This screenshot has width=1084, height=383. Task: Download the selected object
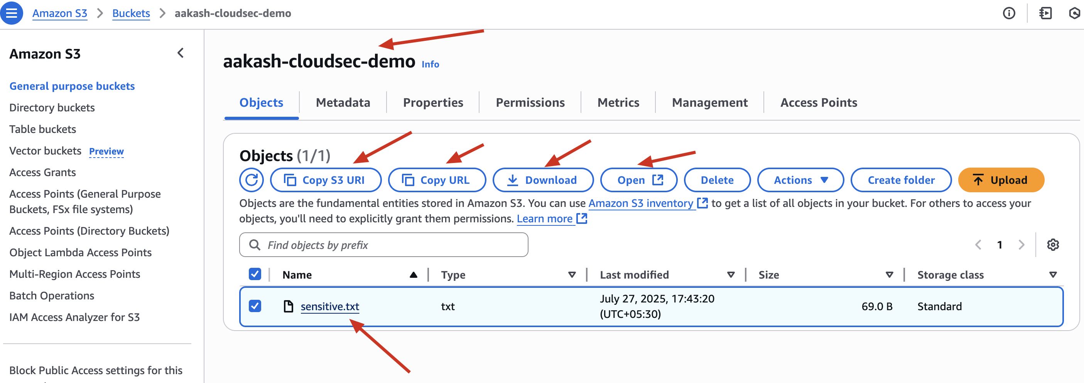pyautogui.click(x=542, y=180)
